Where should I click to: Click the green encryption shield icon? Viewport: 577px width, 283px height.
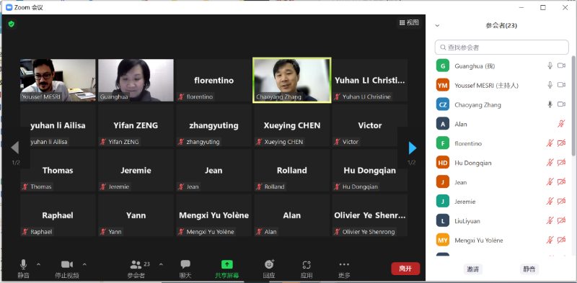coord(12,24)
